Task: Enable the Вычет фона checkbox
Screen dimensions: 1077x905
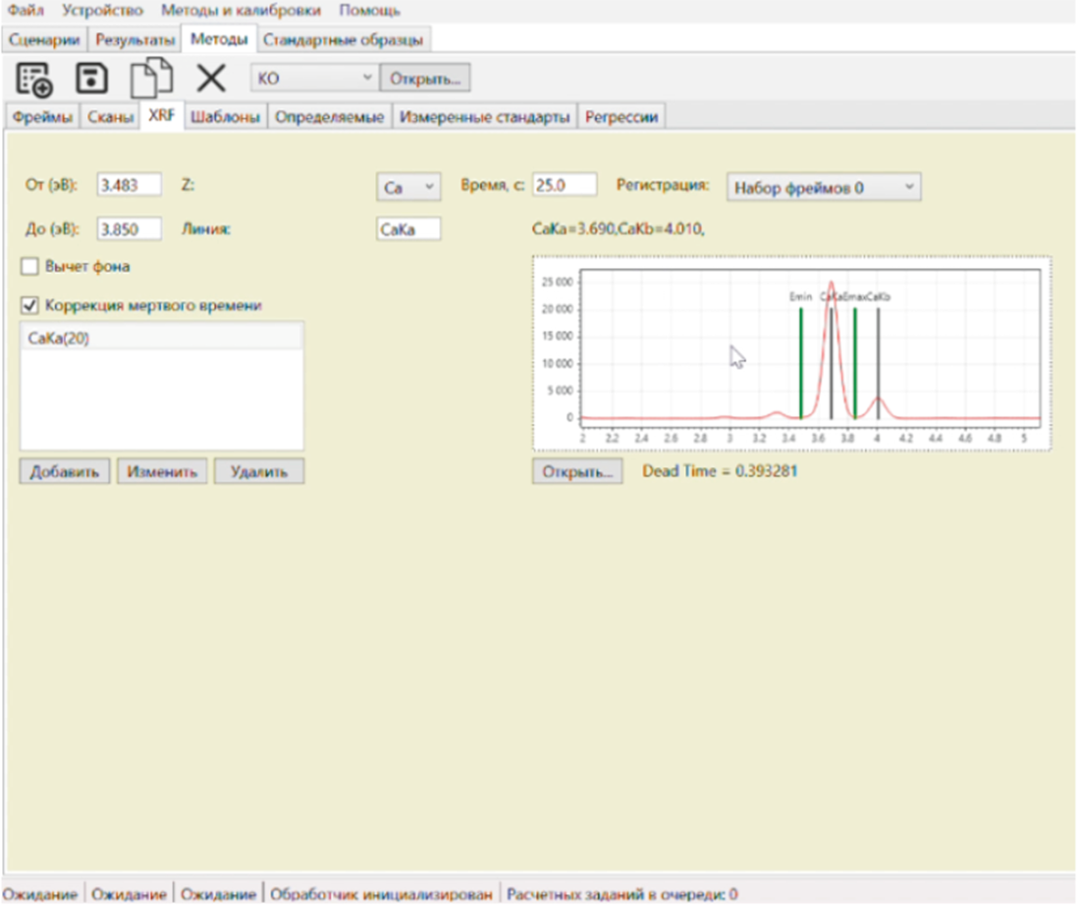Action: click(30, 267)
